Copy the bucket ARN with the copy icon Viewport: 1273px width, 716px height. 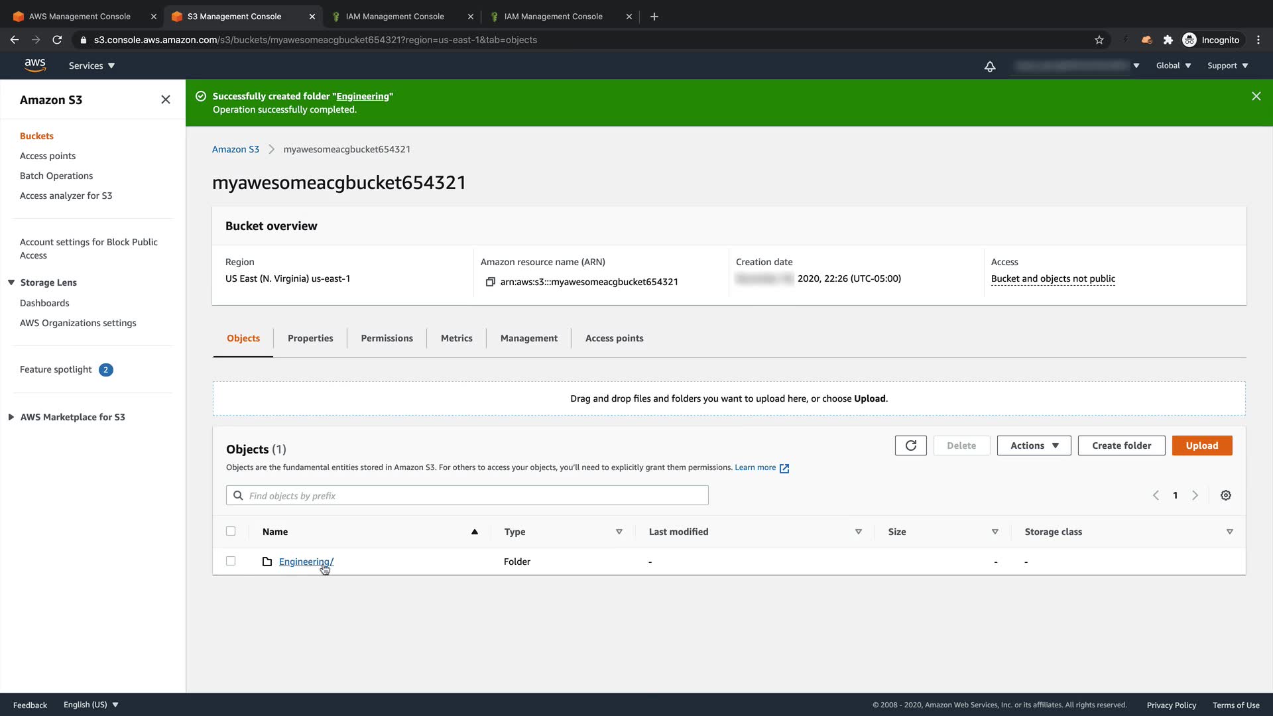490,282
